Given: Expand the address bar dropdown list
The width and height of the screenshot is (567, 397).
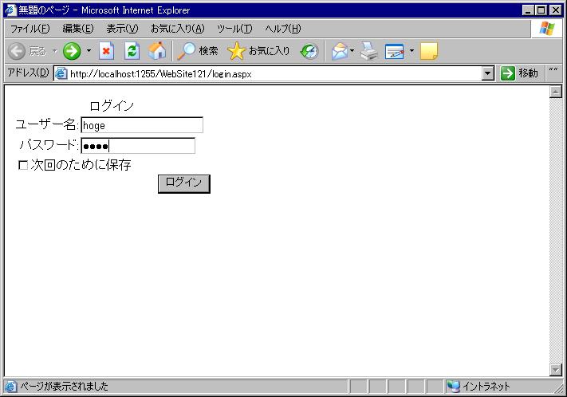Looking at the screenshot, I should pos(488,74).
